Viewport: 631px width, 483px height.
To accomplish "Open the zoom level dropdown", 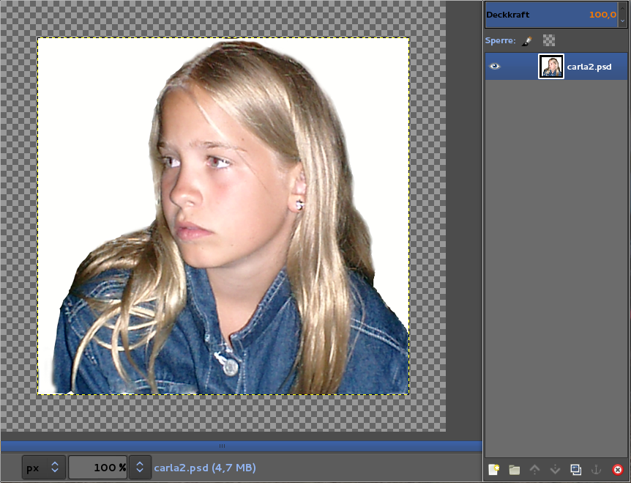I will (139, 468).
